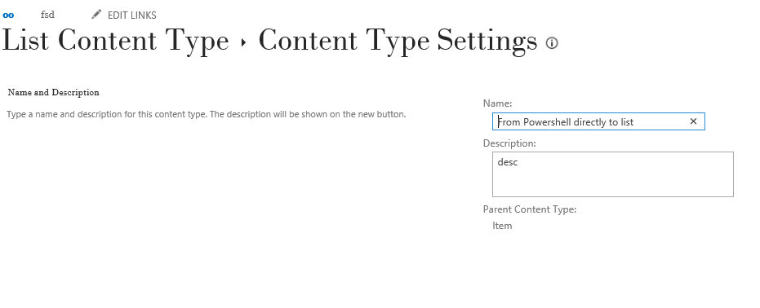Open the partially visible oo link at top-left
This screenshot has height=308, width=760.
click(x=8, y=15)
